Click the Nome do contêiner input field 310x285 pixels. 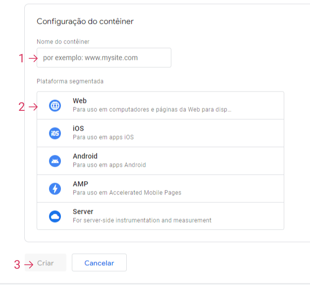104,58
